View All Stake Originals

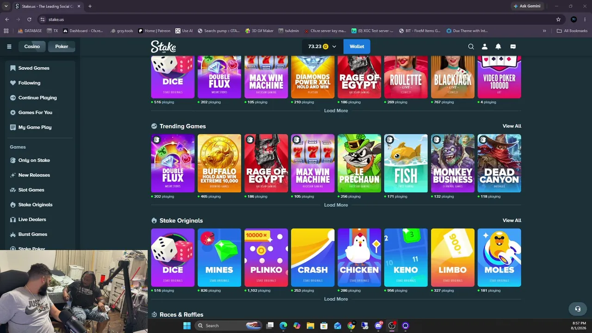(x=512, y=220)
